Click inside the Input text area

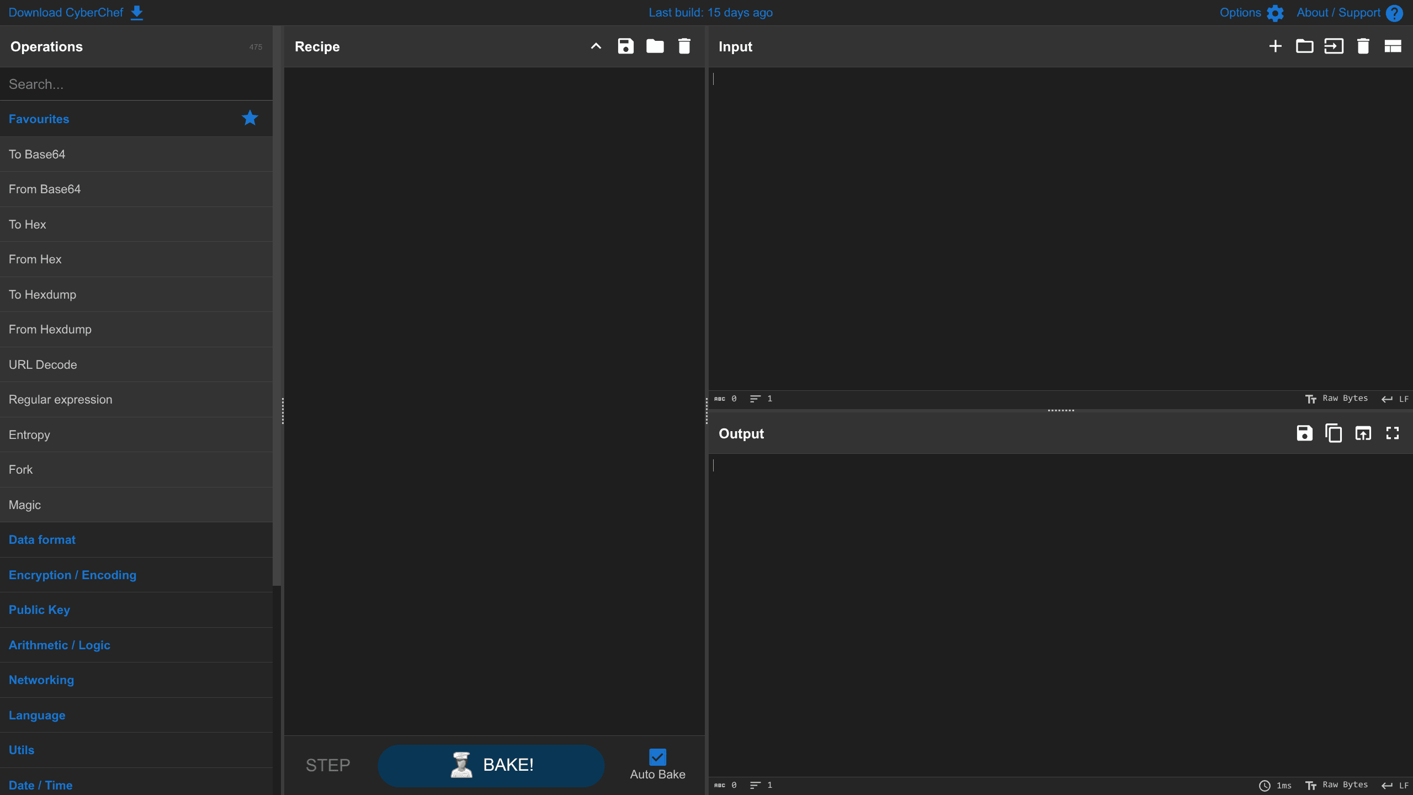(x=1060, y=229)
